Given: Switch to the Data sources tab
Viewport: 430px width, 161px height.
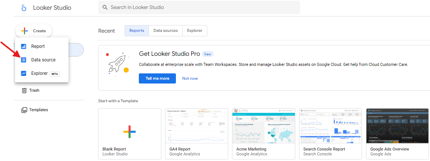Looking at the screenshot, I should [166, 31].
